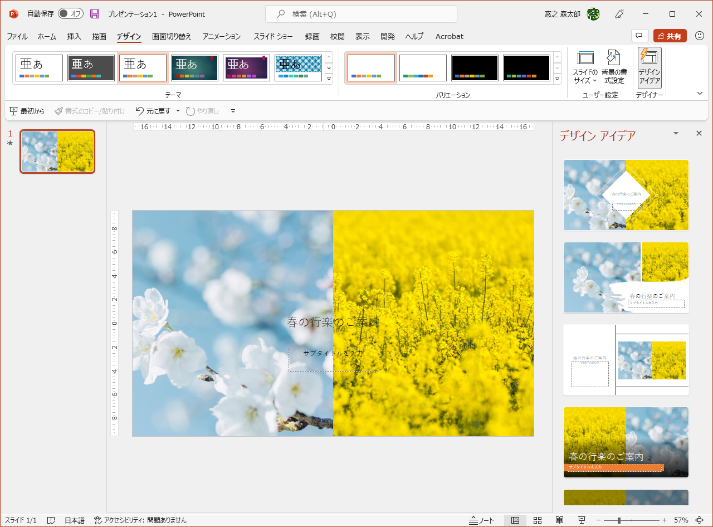Switch to Slide Sorter view icon
Screen dimensions: 713x527
538,520
